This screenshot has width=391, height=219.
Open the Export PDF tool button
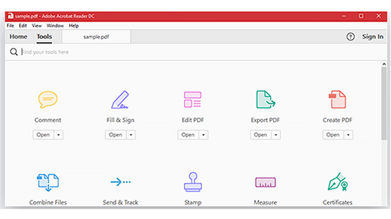(261, 135)
